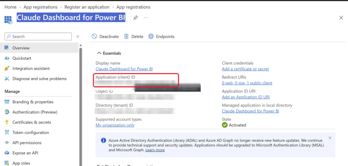Click the Expose an API cloud icon
This screenshot has height=166, width=348.
7,153
